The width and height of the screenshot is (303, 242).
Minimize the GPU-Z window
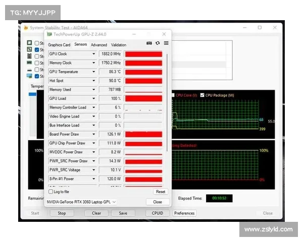click(134, 34)
